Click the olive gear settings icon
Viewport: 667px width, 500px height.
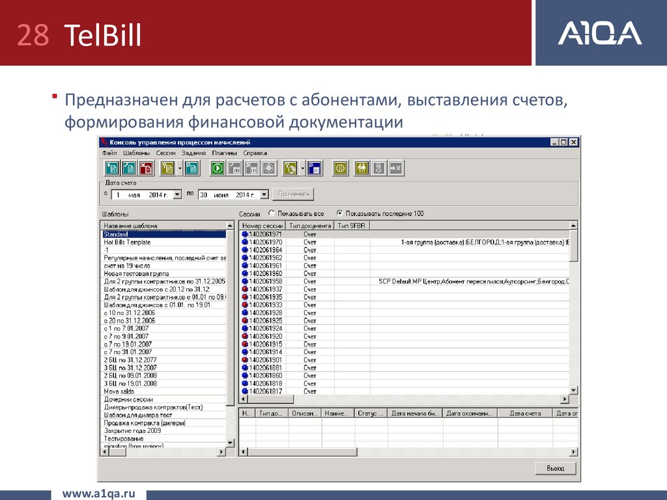coord(340,169)
